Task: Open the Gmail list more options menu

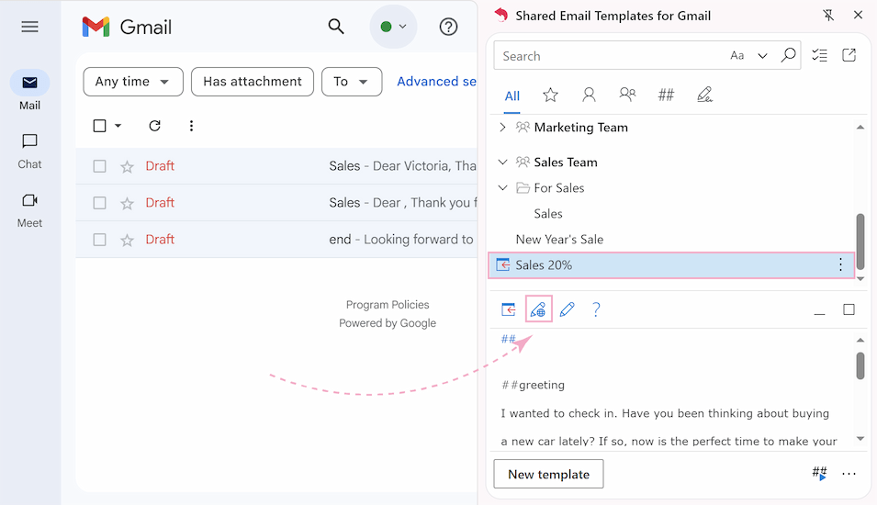Action: click(x=191, y=126)
